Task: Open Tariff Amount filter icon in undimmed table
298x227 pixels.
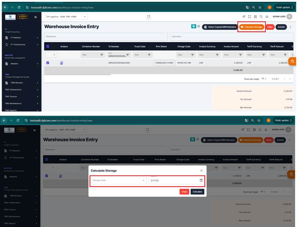Action: (x=285, y=55)
